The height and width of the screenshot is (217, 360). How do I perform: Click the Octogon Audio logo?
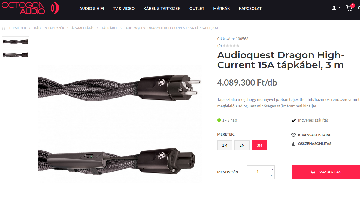pos(30,8)
